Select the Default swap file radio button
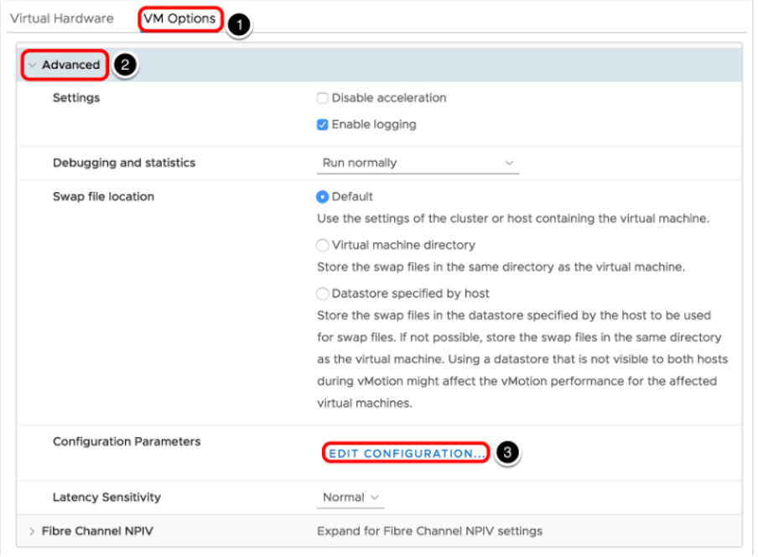Image resolution: width=758 pixels, height=557 pixels. coord(323,197)
